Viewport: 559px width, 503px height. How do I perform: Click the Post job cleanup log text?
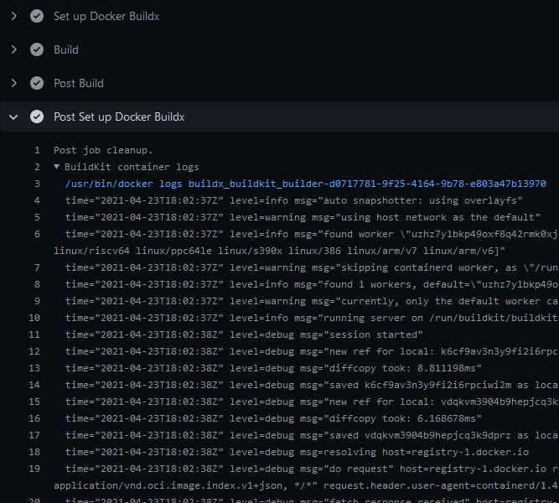[103, 150]
